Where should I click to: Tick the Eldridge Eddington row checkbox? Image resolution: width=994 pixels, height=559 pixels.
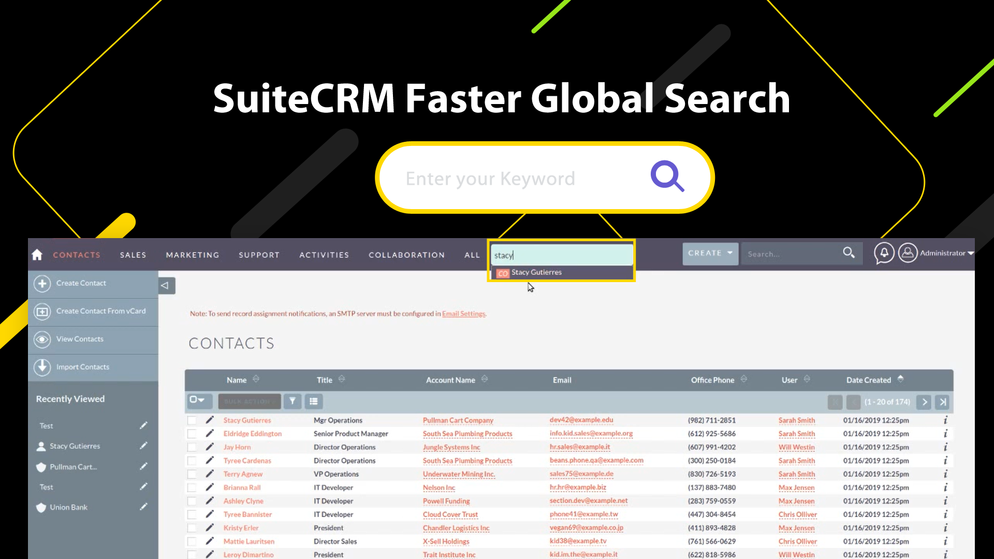[192, 434]
